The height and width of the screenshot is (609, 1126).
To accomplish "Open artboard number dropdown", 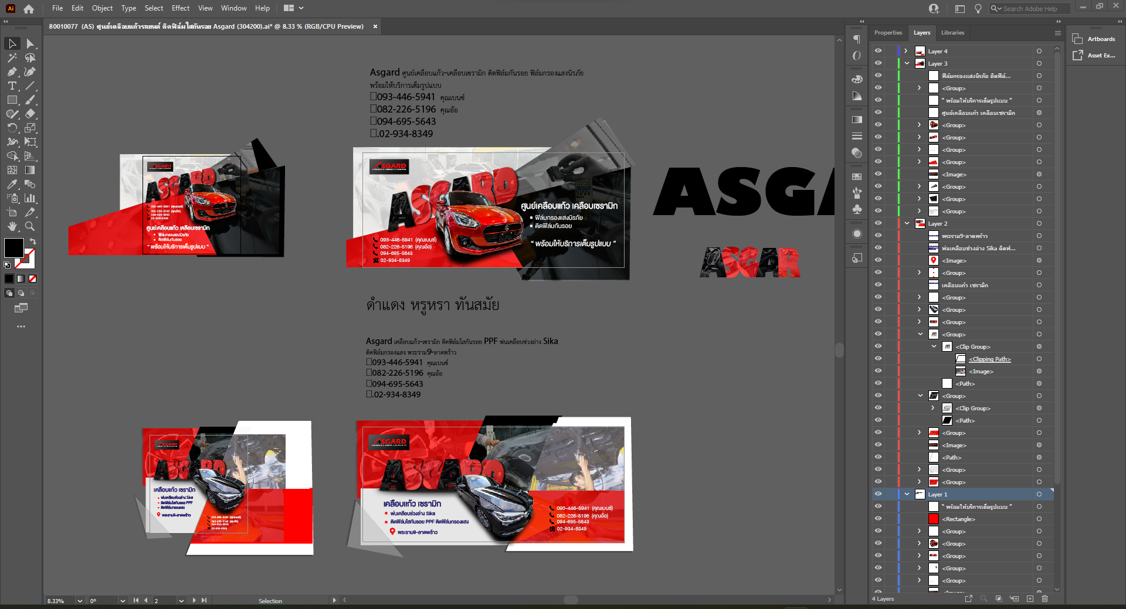I will [x=181, y=601].
